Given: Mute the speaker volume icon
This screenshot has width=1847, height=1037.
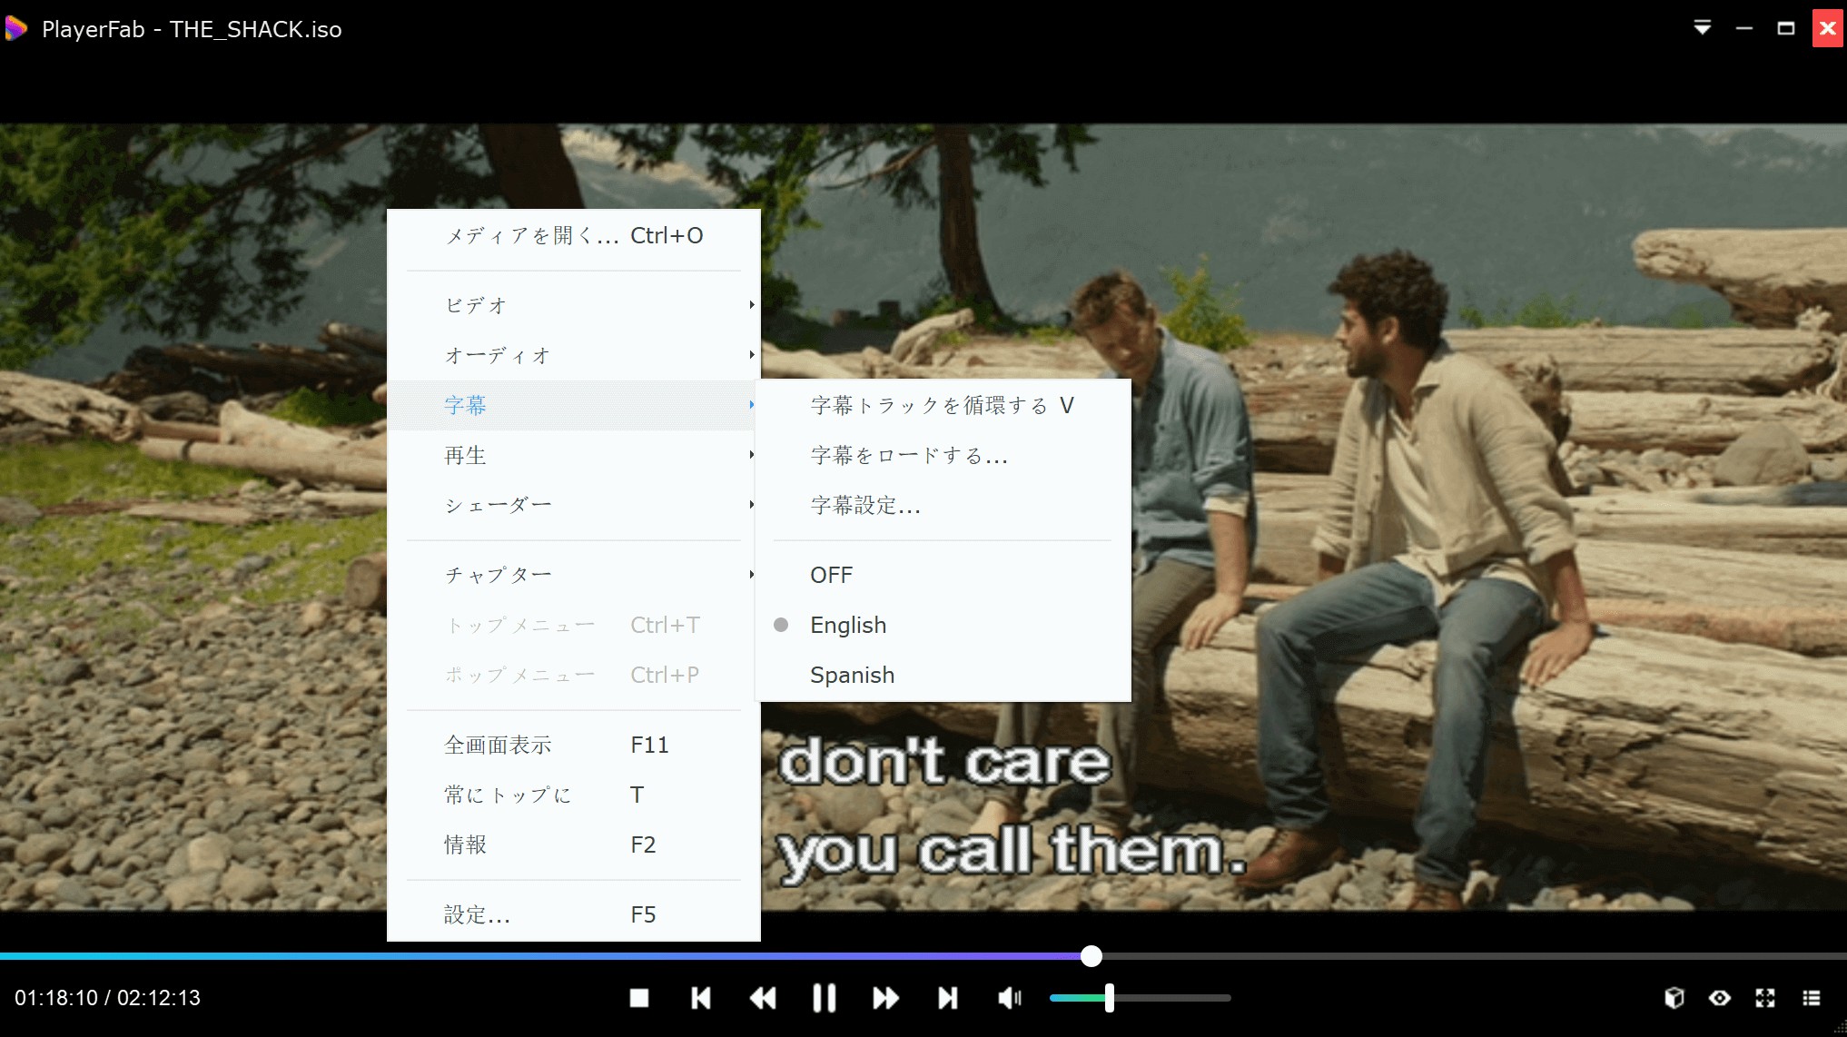Looking at the screenshot, I should (x=1010, y=998).
